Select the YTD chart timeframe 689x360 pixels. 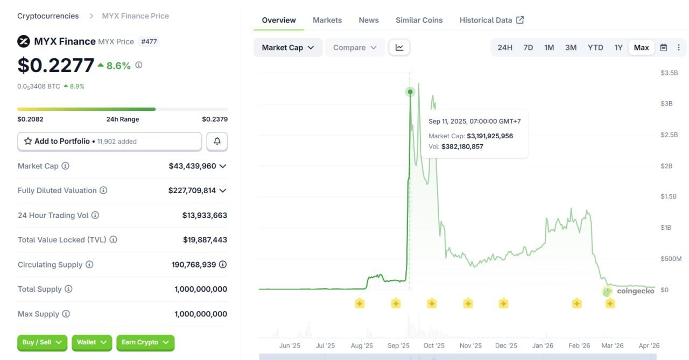tap(595, 47)
